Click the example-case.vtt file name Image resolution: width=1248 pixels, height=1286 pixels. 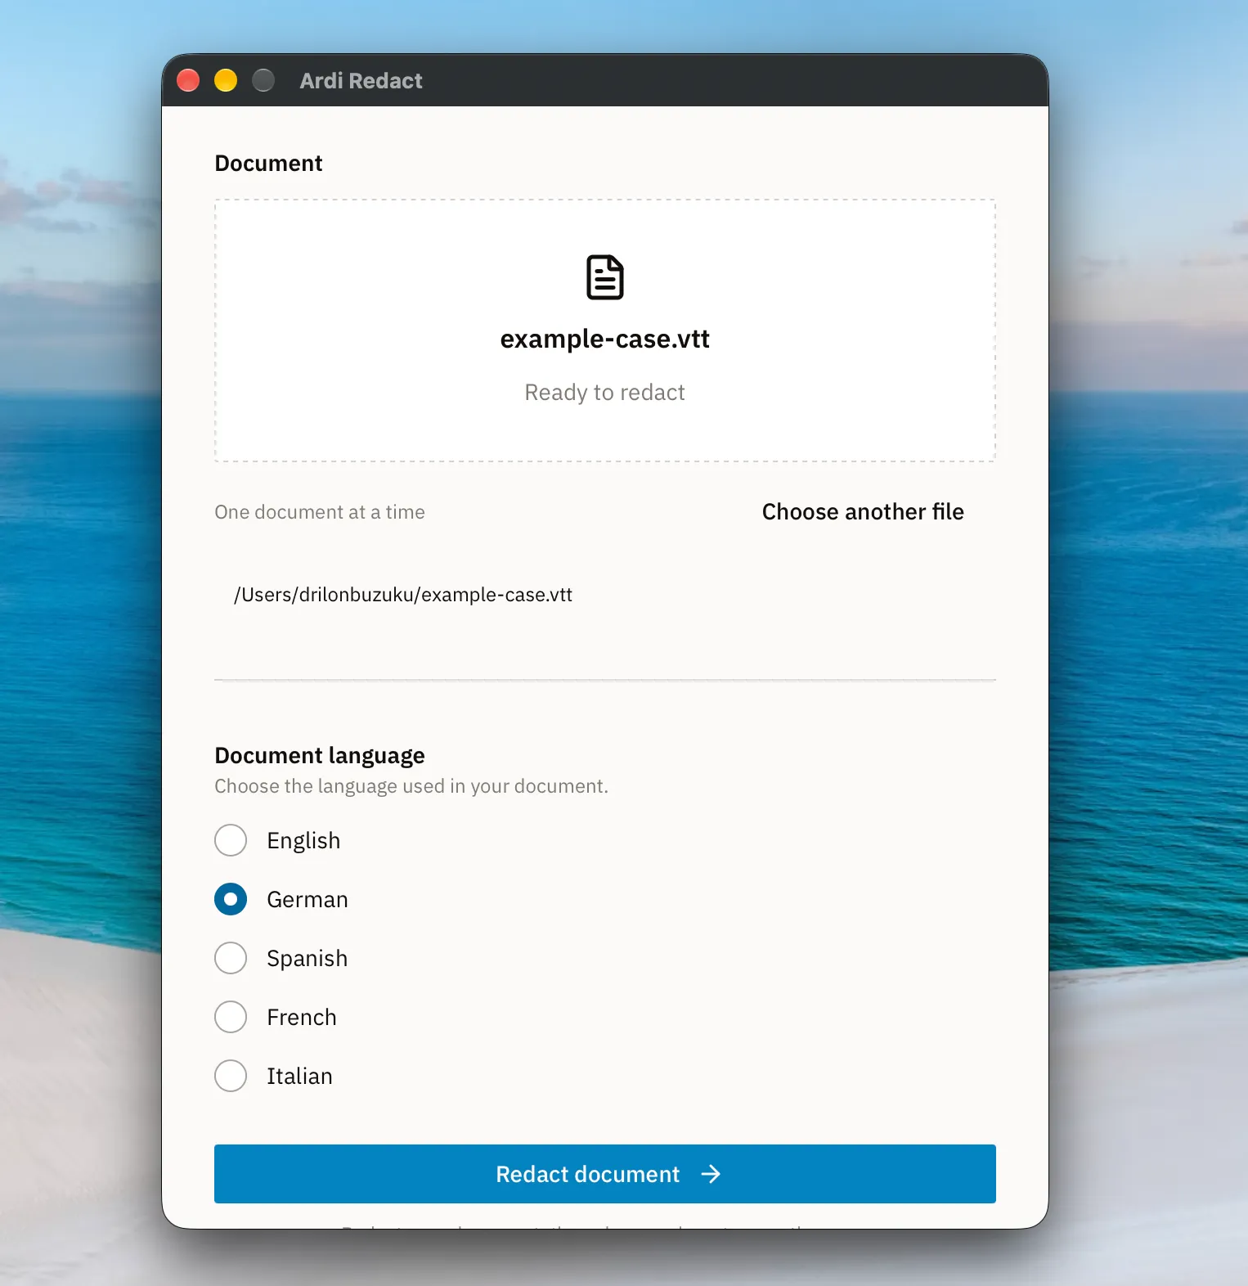click(x=605, y=339)
